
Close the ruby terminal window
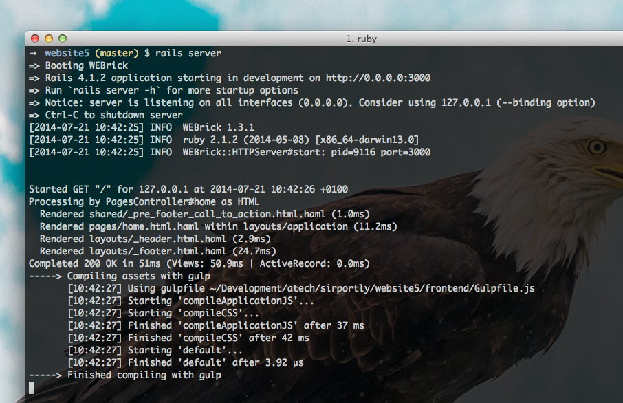point(35,39)
